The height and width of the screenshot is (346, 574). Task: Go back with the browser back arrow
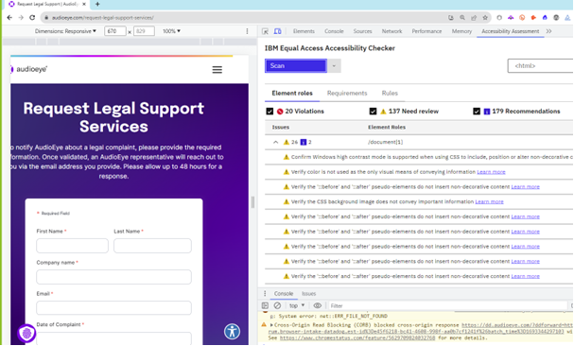click(9, 18)
